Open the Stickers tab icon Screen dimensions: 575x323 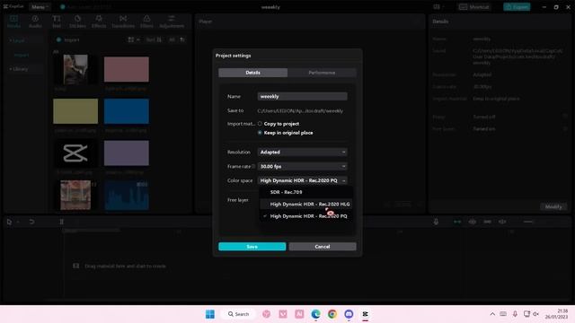[x=77, y=22]
